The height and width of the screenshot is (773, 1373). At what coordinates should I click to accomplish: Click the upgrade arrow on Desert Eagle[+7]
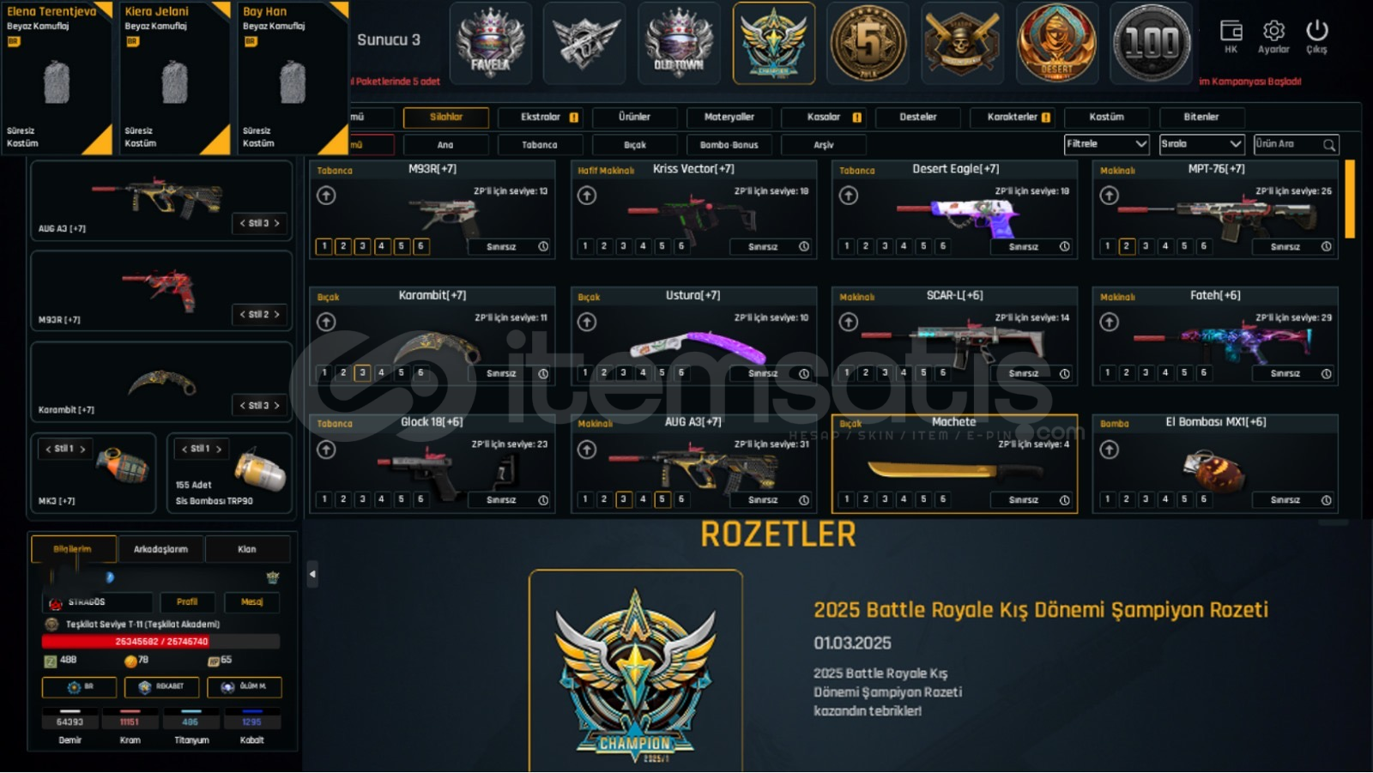coord(848,196)
